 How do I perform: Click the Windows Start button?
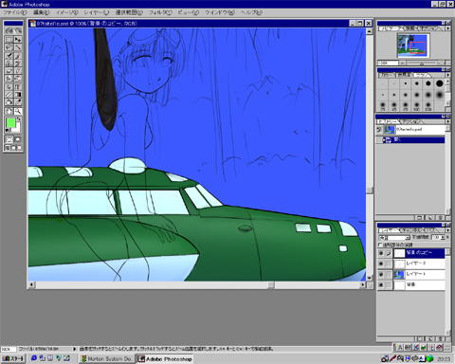[x=13, y=358]
